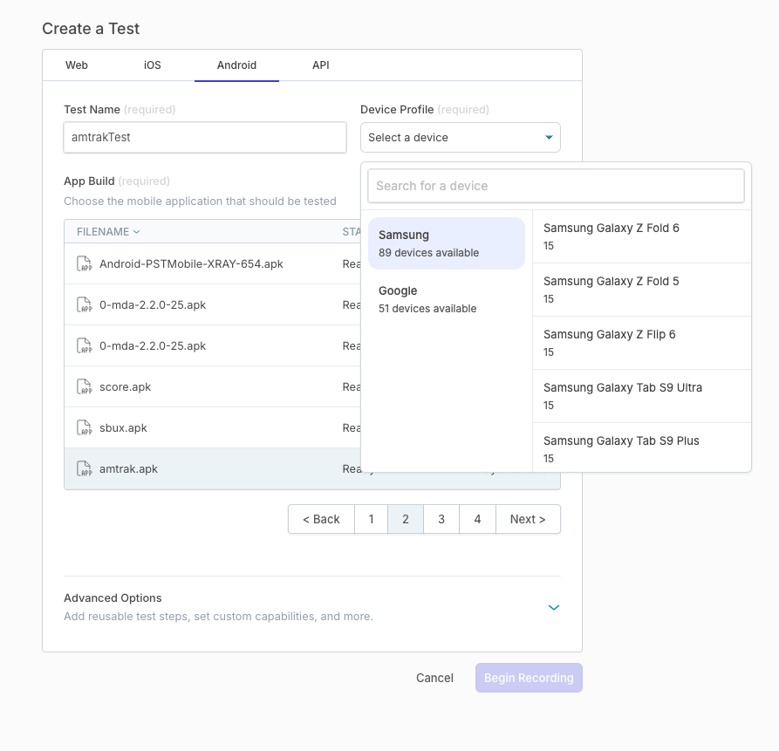The width and height of the screenshot is (779, 751).
Task: Click the Begin Recording button
Action: [x=529, y=678]
